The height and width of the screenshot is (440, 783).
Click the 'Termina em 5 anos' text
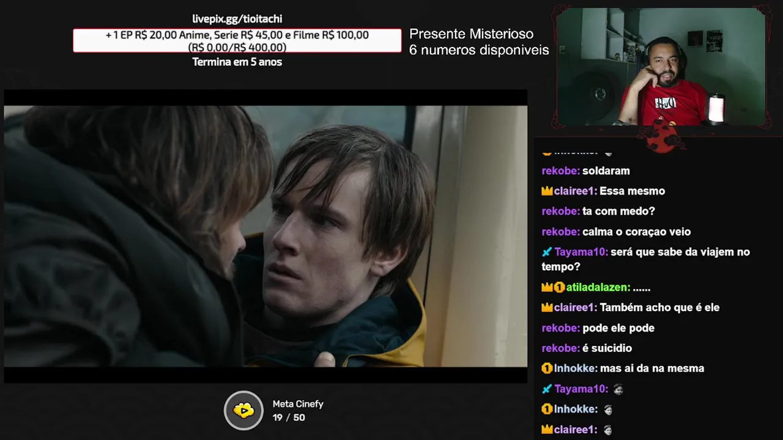(x=237, y=62)
